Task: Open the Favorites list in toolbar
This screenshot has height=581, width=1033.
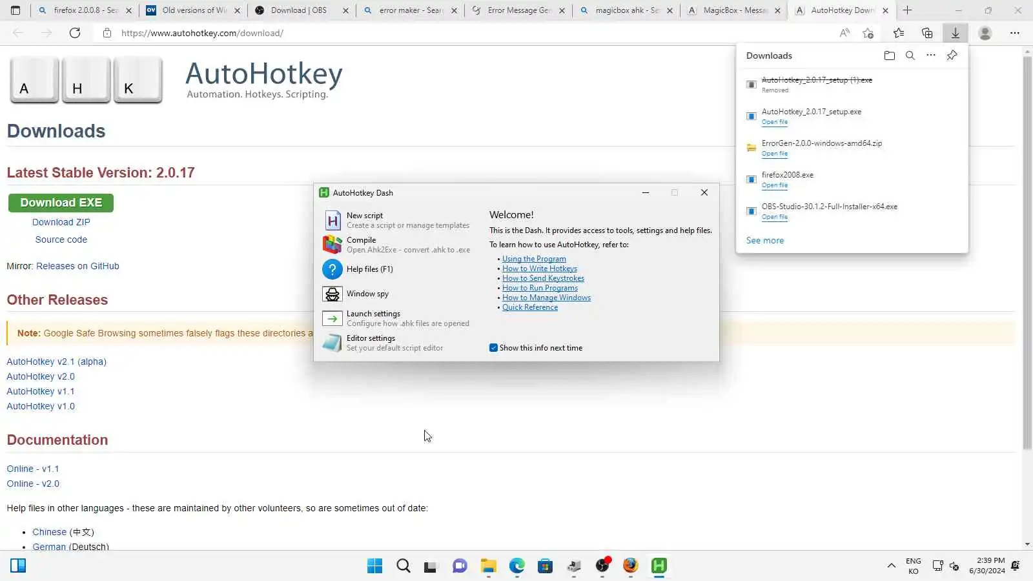Action: click(899, 33)
